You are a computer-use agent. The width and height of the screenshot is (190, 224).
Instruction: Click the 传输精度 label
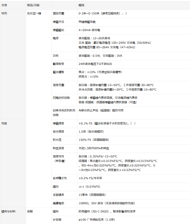click(59, 124)
